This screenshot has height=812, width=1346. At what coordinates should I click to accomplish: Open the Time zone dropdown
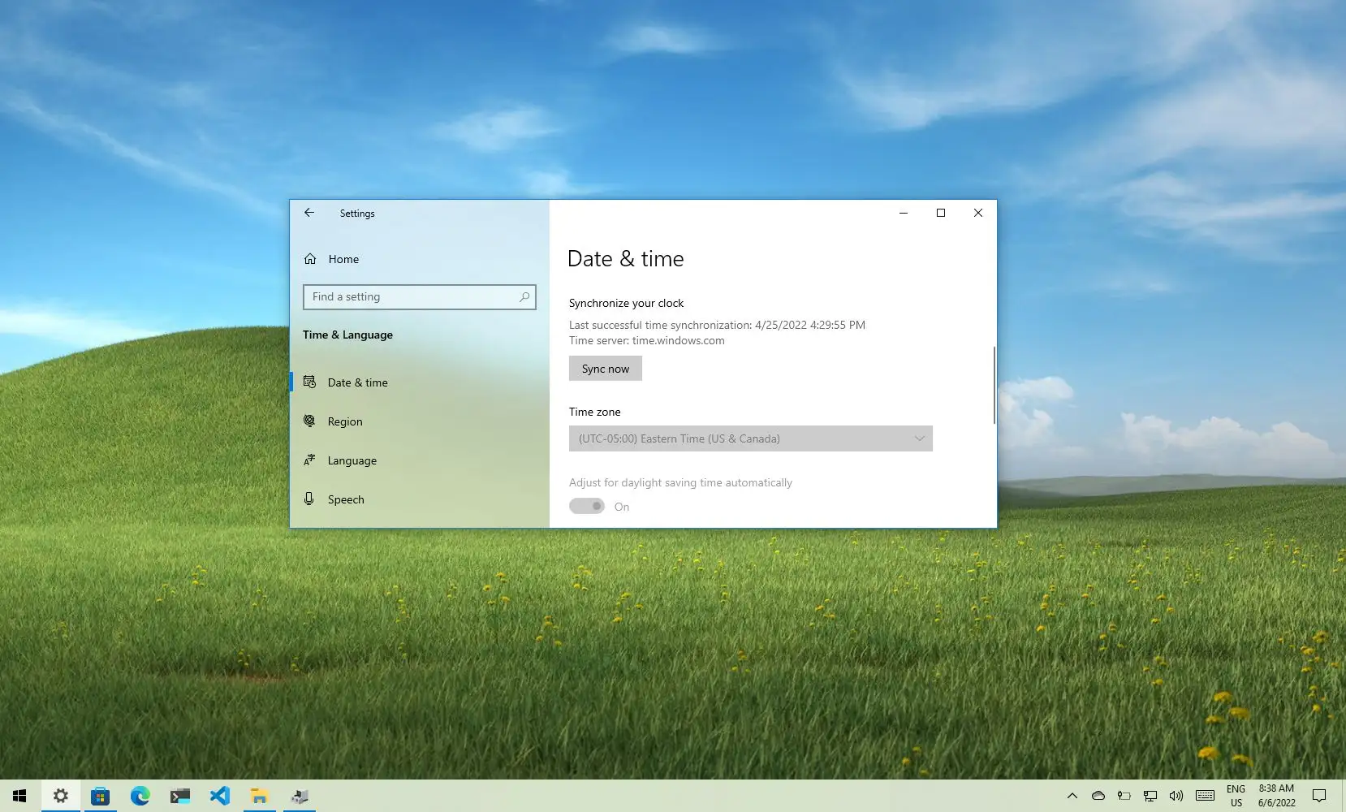(750, 438)
